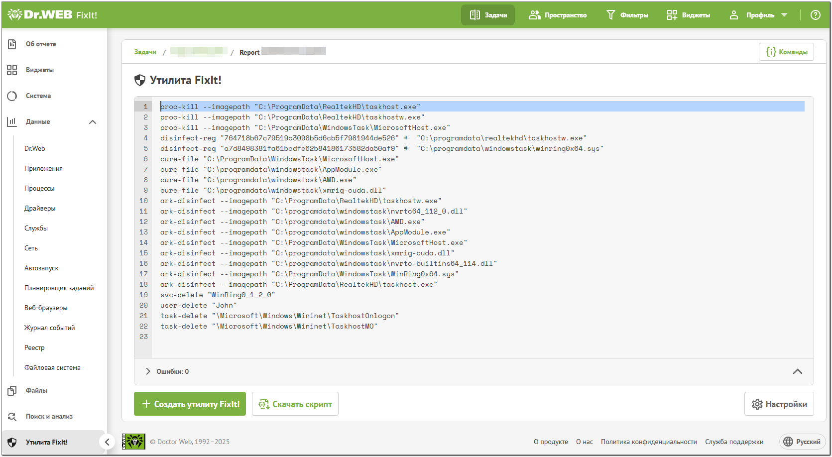Click the Фильтры funnel icon
This screenshot has height=457, width=832.
pyautogui.click(x=611, y=15)
